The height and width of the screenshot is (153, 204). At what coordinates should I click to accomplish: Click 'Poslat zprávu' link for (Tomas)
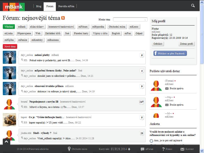pos(176,88)
